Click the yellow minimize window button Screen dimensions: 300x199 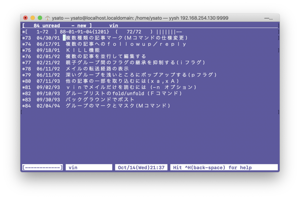[33, 18]
